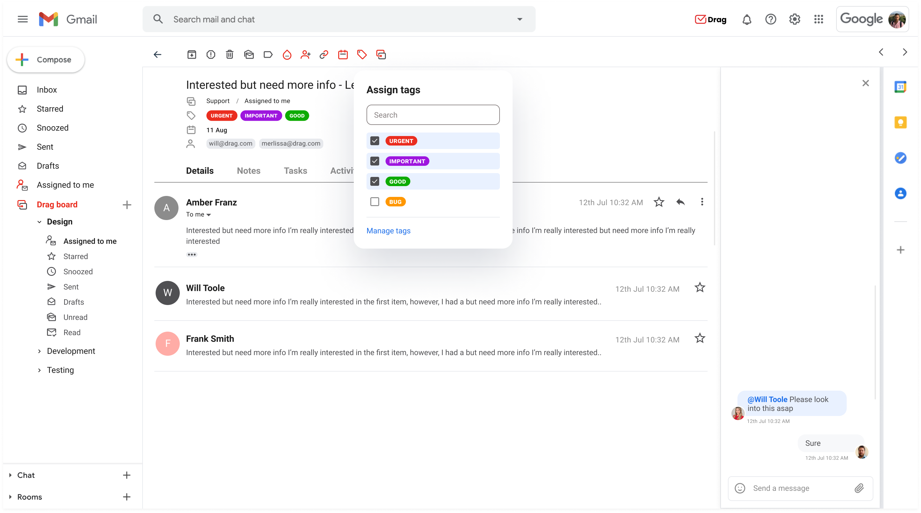This screenshot has height=513, width=921.
Task: Click the tag Search field
Action: [x=433, y=115]
